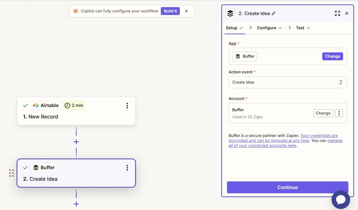Click the pencil icon to rename Create Idea
Image resolution: width=358 pixels, height=210 pixels.
pos(274,13)
